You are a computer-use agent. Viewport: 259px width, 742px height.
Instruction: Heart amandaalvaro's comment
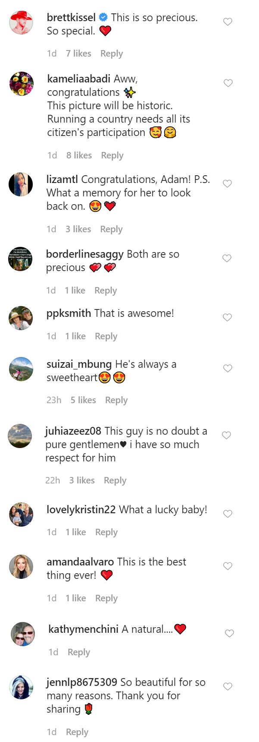tap(228, 566)
